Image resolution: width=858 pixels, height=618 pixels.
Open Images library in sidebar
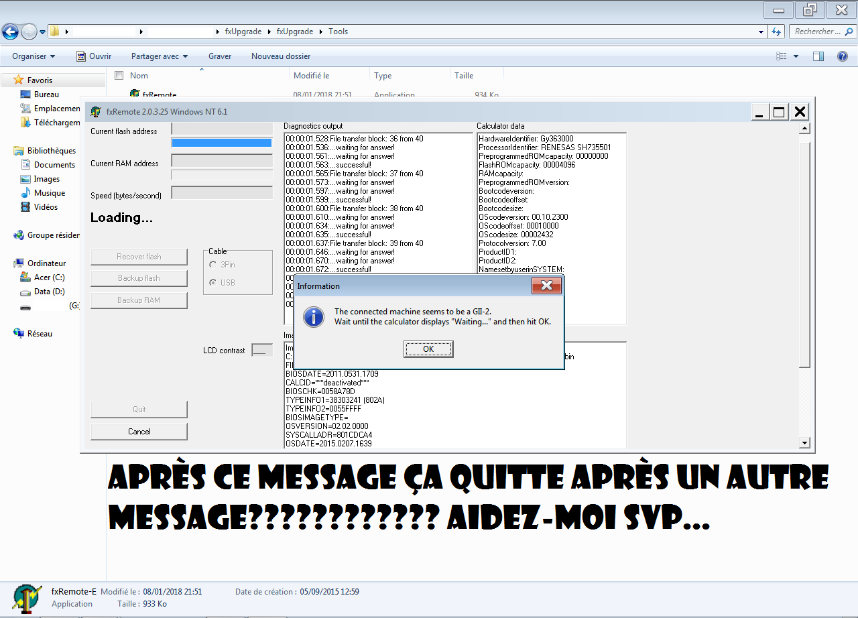pos(46,179)
